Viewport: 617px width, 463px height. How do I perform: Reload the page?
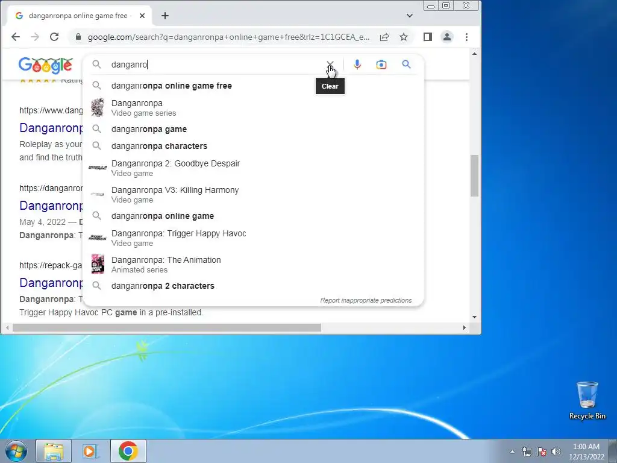[54, 37]
